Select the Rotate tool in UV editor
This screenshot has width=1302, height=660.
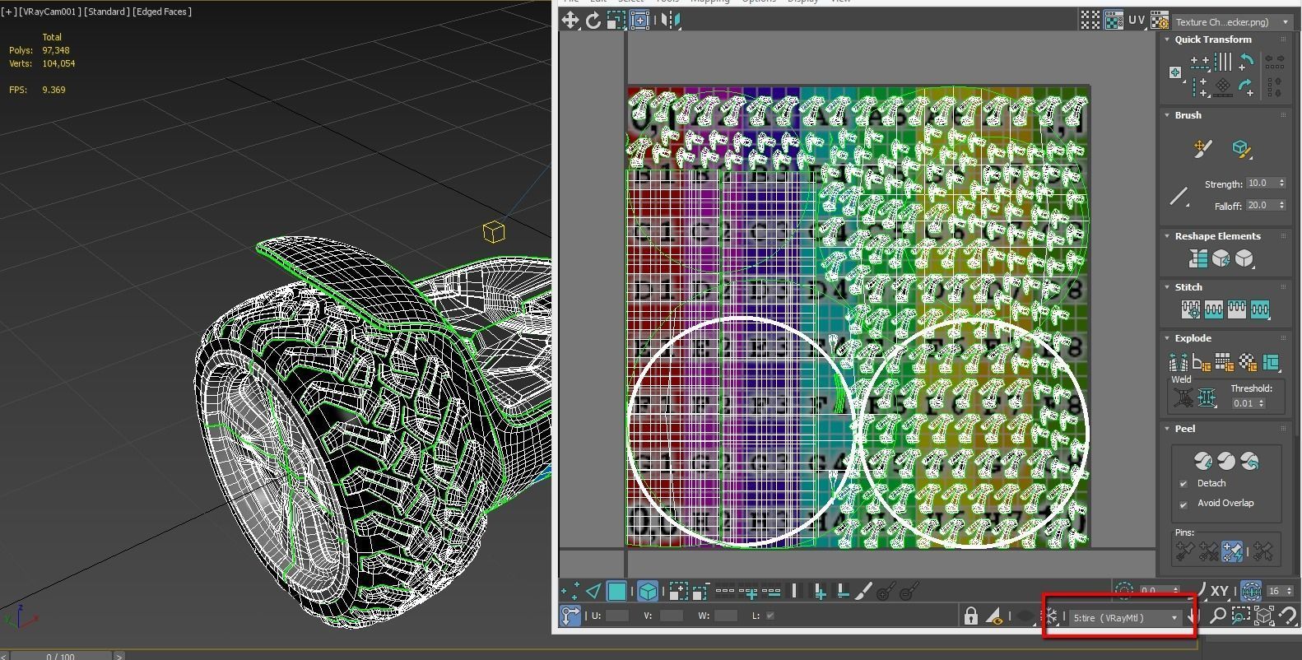(x=593, y=21)
